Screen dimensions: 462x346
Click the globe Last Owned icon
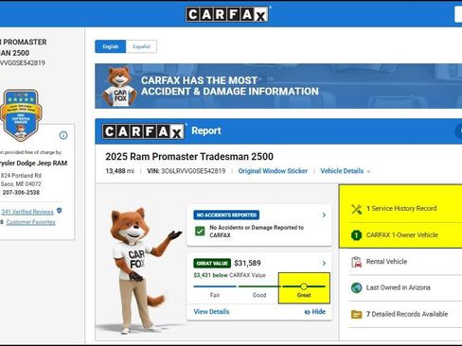click(x=357, y=287)
